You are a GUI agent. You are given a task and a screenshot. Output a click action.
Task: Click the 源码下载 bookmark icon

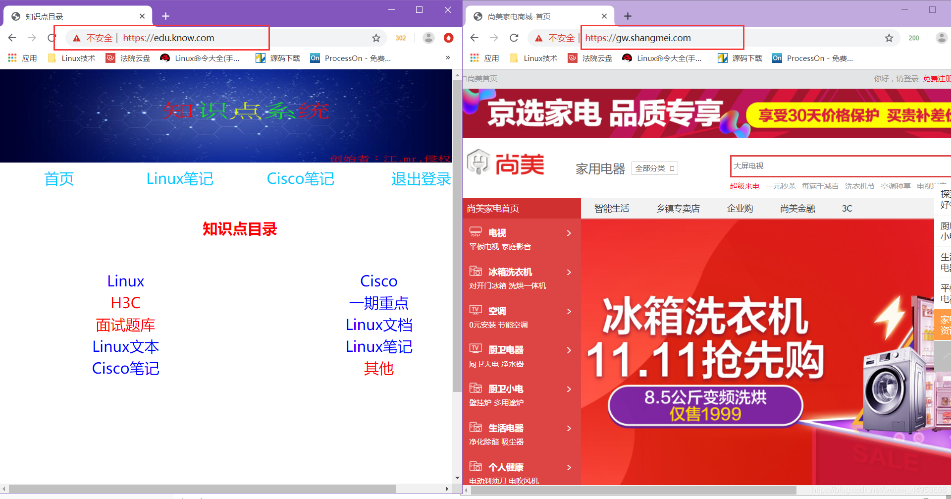coord(261,58)
